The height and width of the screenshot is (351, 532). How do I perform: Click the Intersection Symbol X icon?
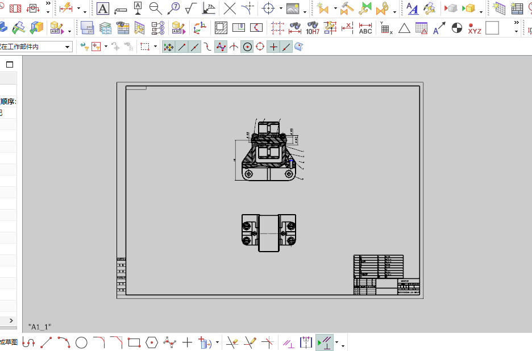click(230, 9)
